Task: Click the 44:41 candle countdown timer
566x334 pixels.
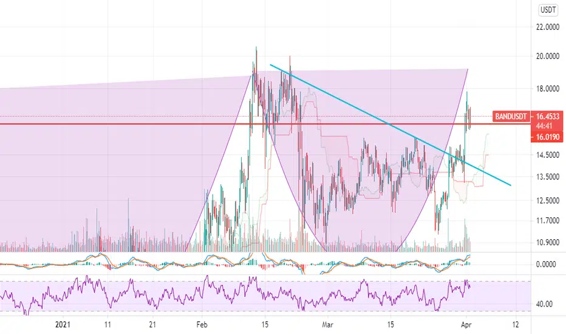Action: click(x=544, y=126)
